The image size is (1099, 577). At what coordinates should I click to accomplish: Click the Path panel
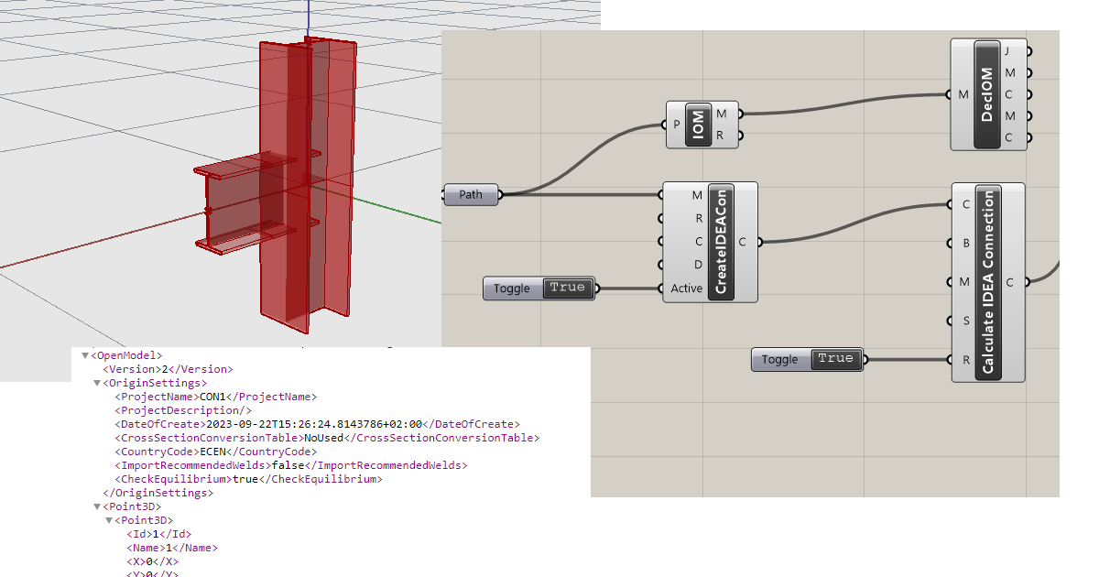click(x=470, y=194)
